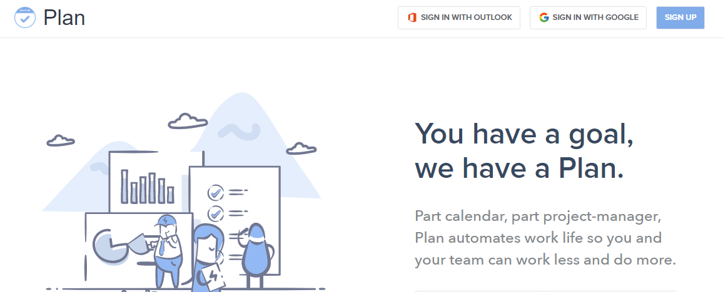The height and width of the screenshot is (292, 723).
Task: Click the "You have a goal" headline
Action: [524, 151]
